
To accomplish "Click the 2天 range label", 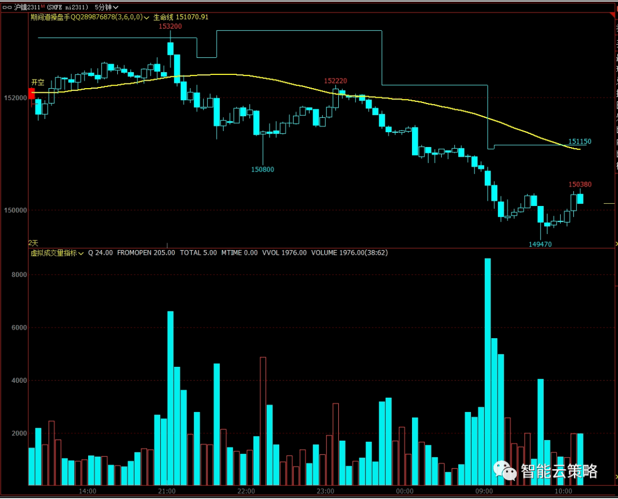I will pos(33,243).
